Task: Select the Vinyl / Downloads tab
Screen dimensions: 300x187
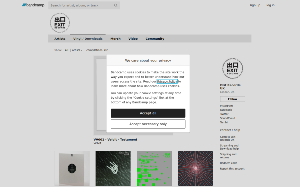Action: [x=88, y=39]
